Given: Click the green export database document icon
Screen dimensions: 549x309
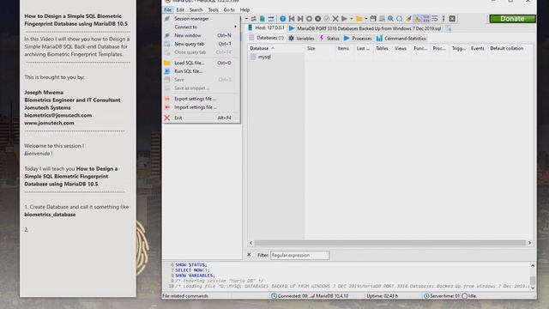Looking at the screenshot, I should point(262,19).
